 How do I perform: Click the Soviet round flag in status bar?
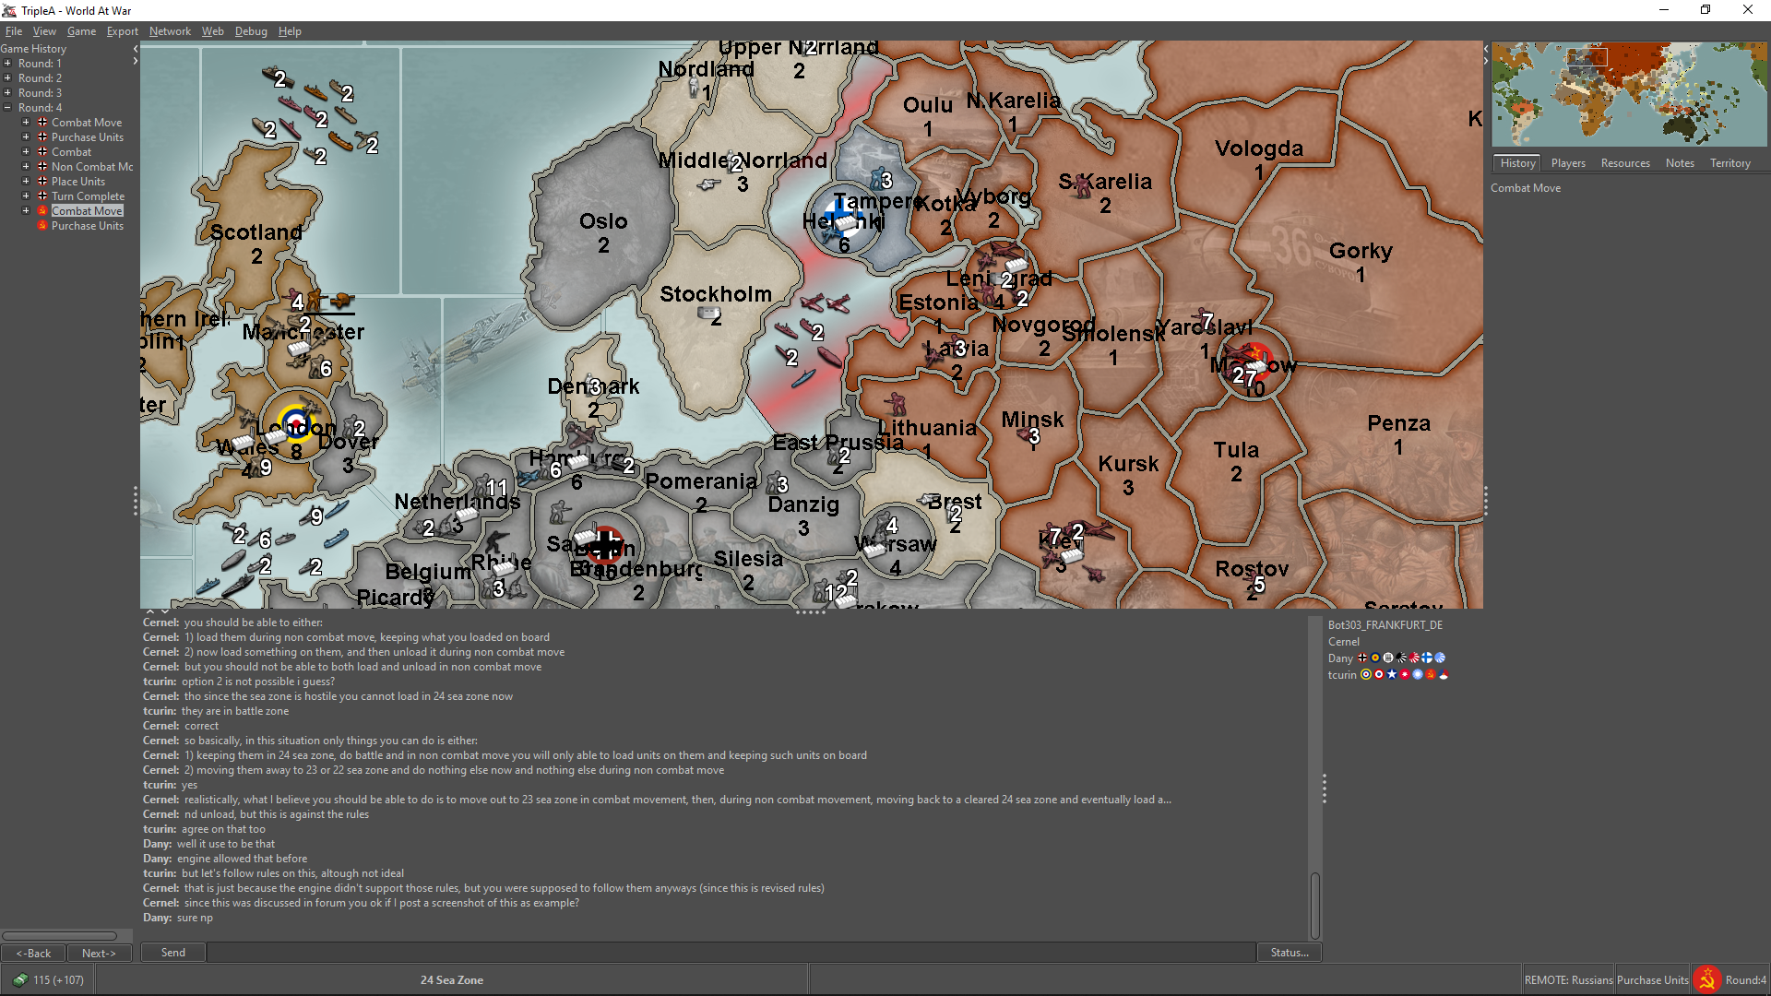[x=1706, y=979]
